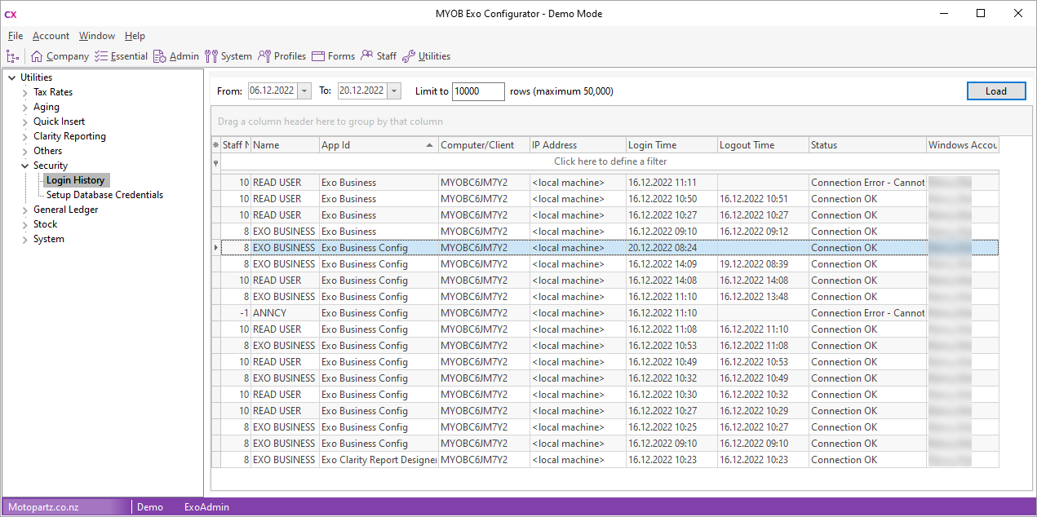The height and width of the screenshot is (517, 1037).
Task: Select Setup Database Credentials in the tree
Action: (104, 195)
